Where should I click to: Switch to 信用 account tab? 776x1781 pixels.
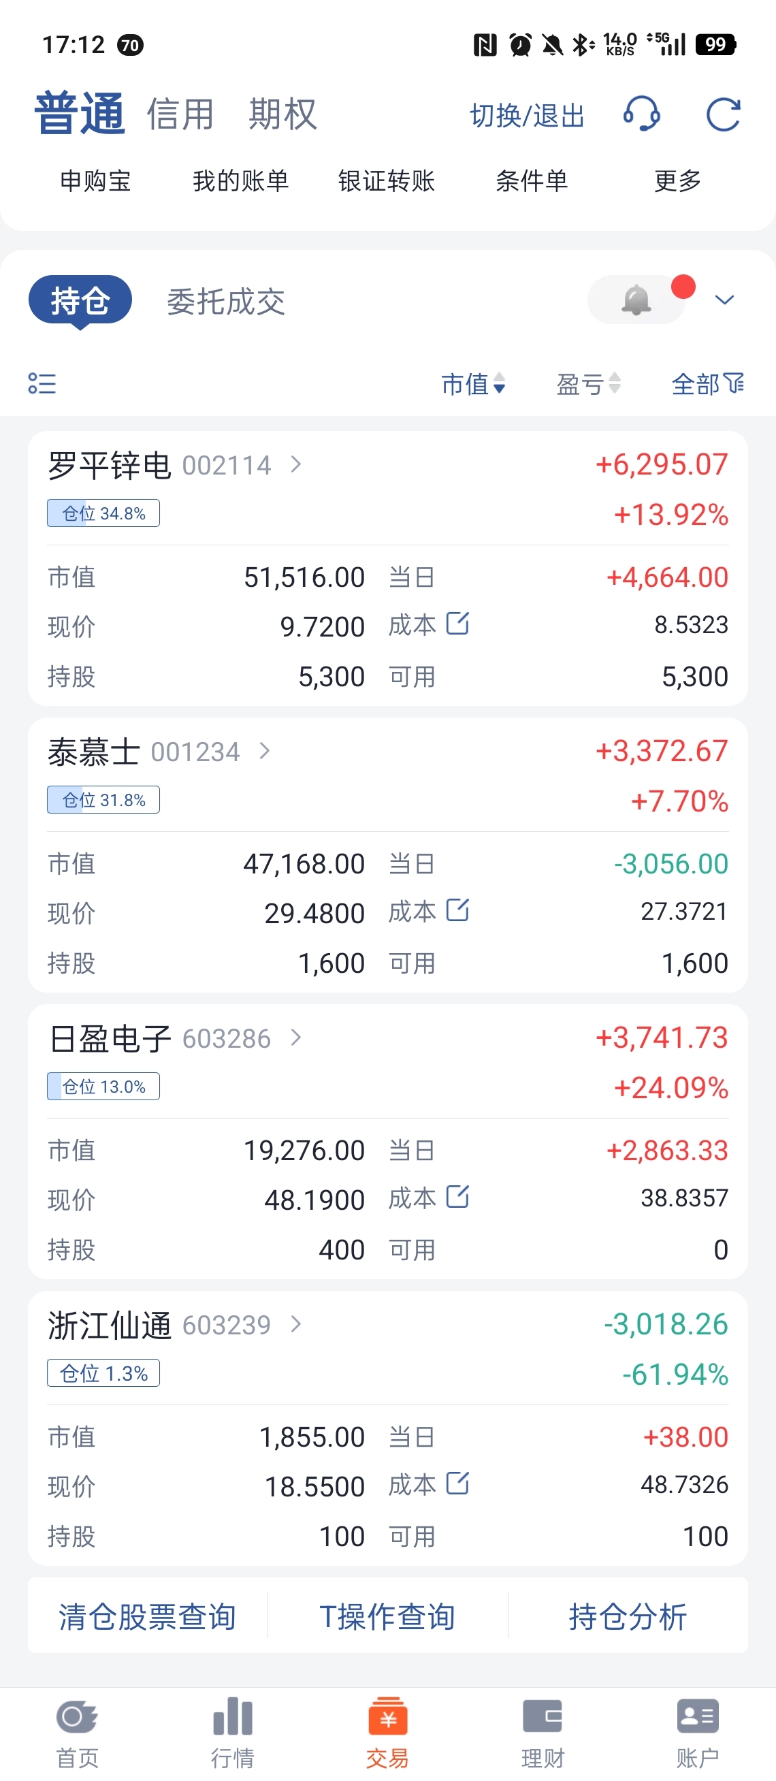[x=180, y=114]
